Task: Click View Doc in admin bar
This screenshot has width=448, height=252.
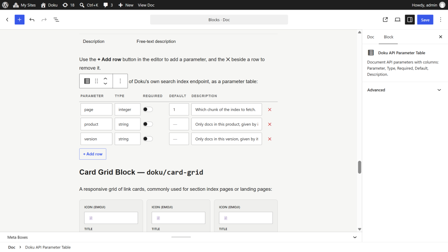Action: click(x=146, y=5)
